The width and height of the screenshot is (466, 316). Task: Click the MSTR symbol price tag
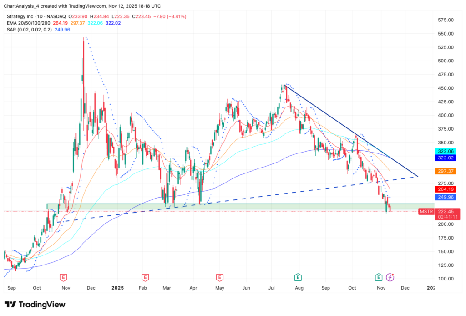point(426,212)
